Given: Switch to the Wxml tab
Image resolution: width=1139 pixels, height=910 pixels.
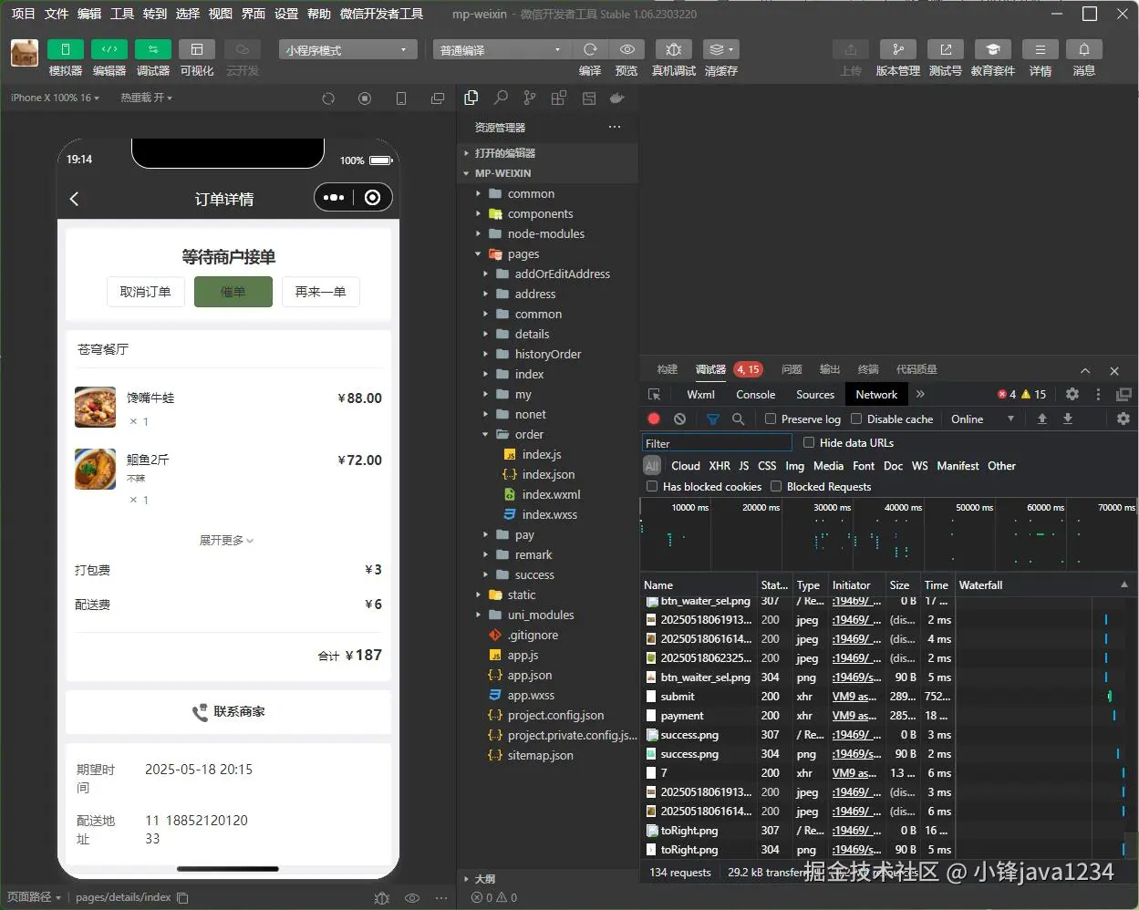Looking at the screenshot, I should click(x=700, y=394).
